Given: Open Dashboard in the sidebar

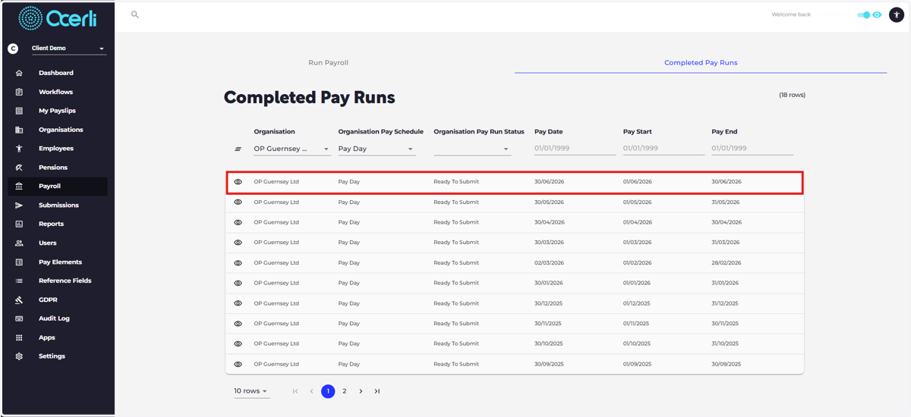Looking at the screenshot, I should tap(56, 73).
